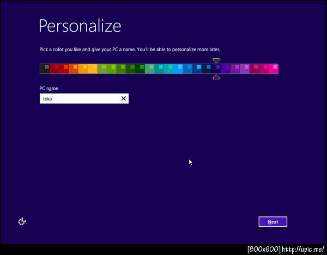Pick the dark crimson red swatch
The image size is (327, 255).
[x=55, y=69]
